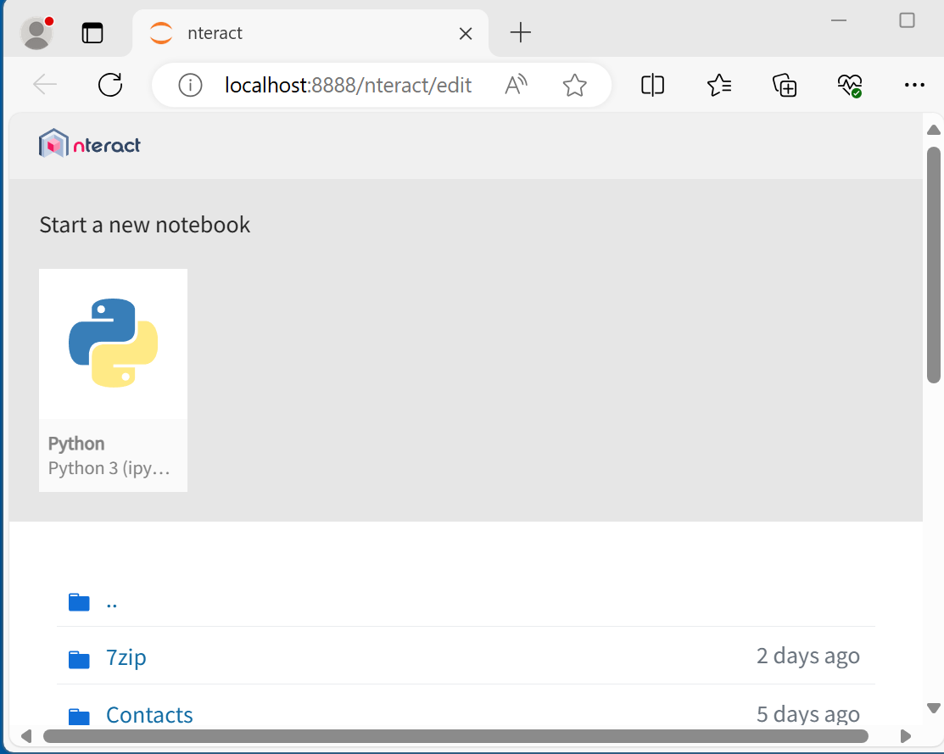The height and width of the screenshot is (754, 944).
Task: Click the '5 days ago' timestamp
Action: (x=808, y=714)
